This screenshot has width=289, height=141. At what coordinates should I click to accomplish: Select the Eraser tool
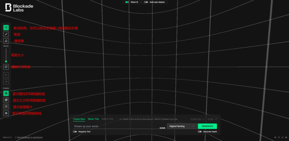click(6, 41)
